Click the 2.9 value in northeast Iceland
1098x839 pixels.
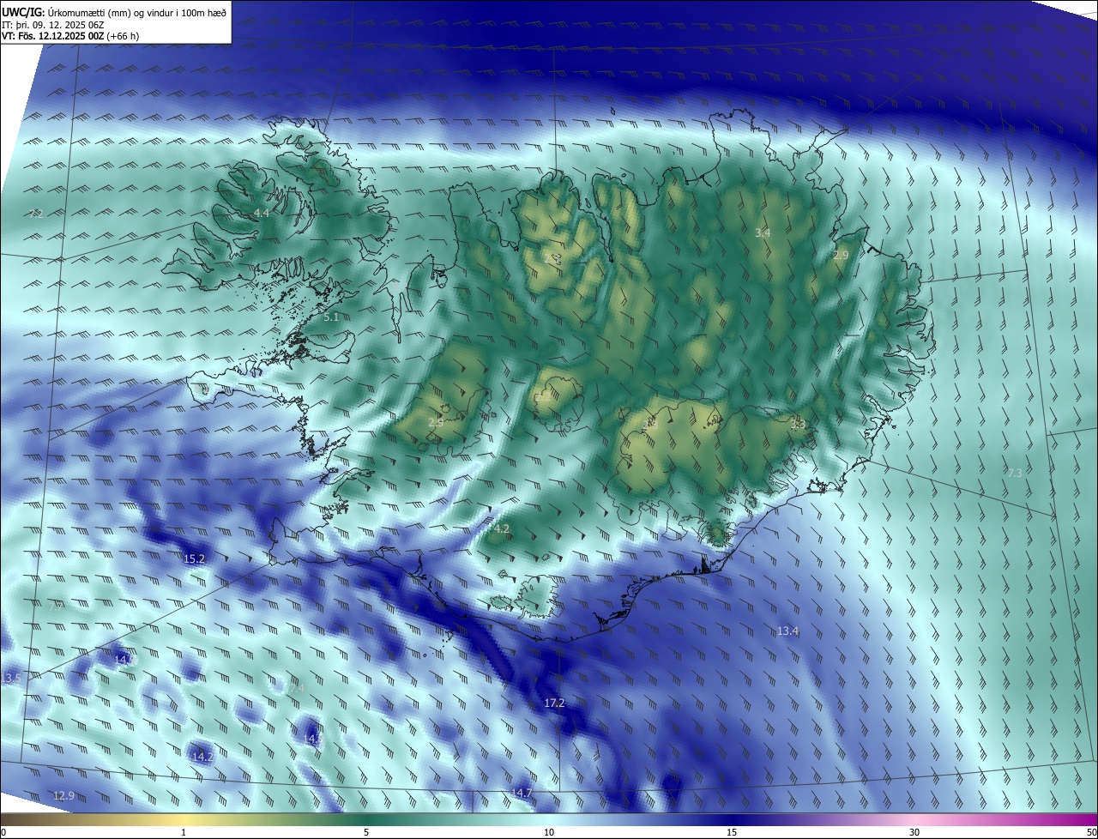(841, 255)
